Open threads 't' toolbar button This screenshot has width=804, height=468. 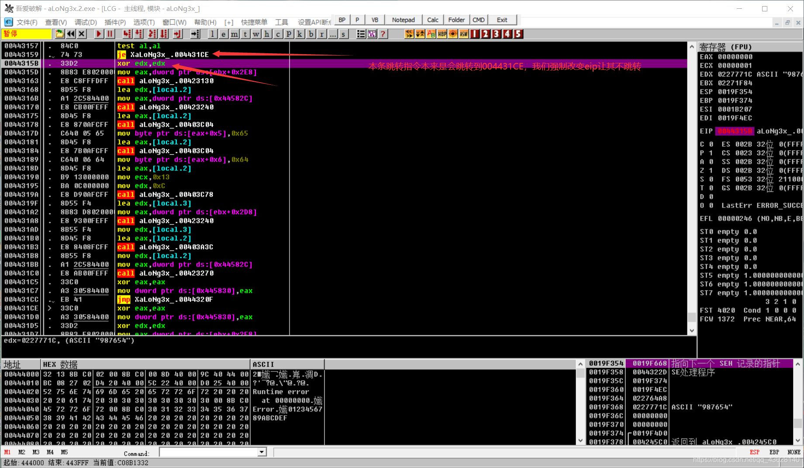(x=245, y=34)
